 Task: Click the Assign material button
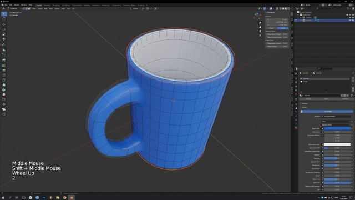(x=308, y=99)
